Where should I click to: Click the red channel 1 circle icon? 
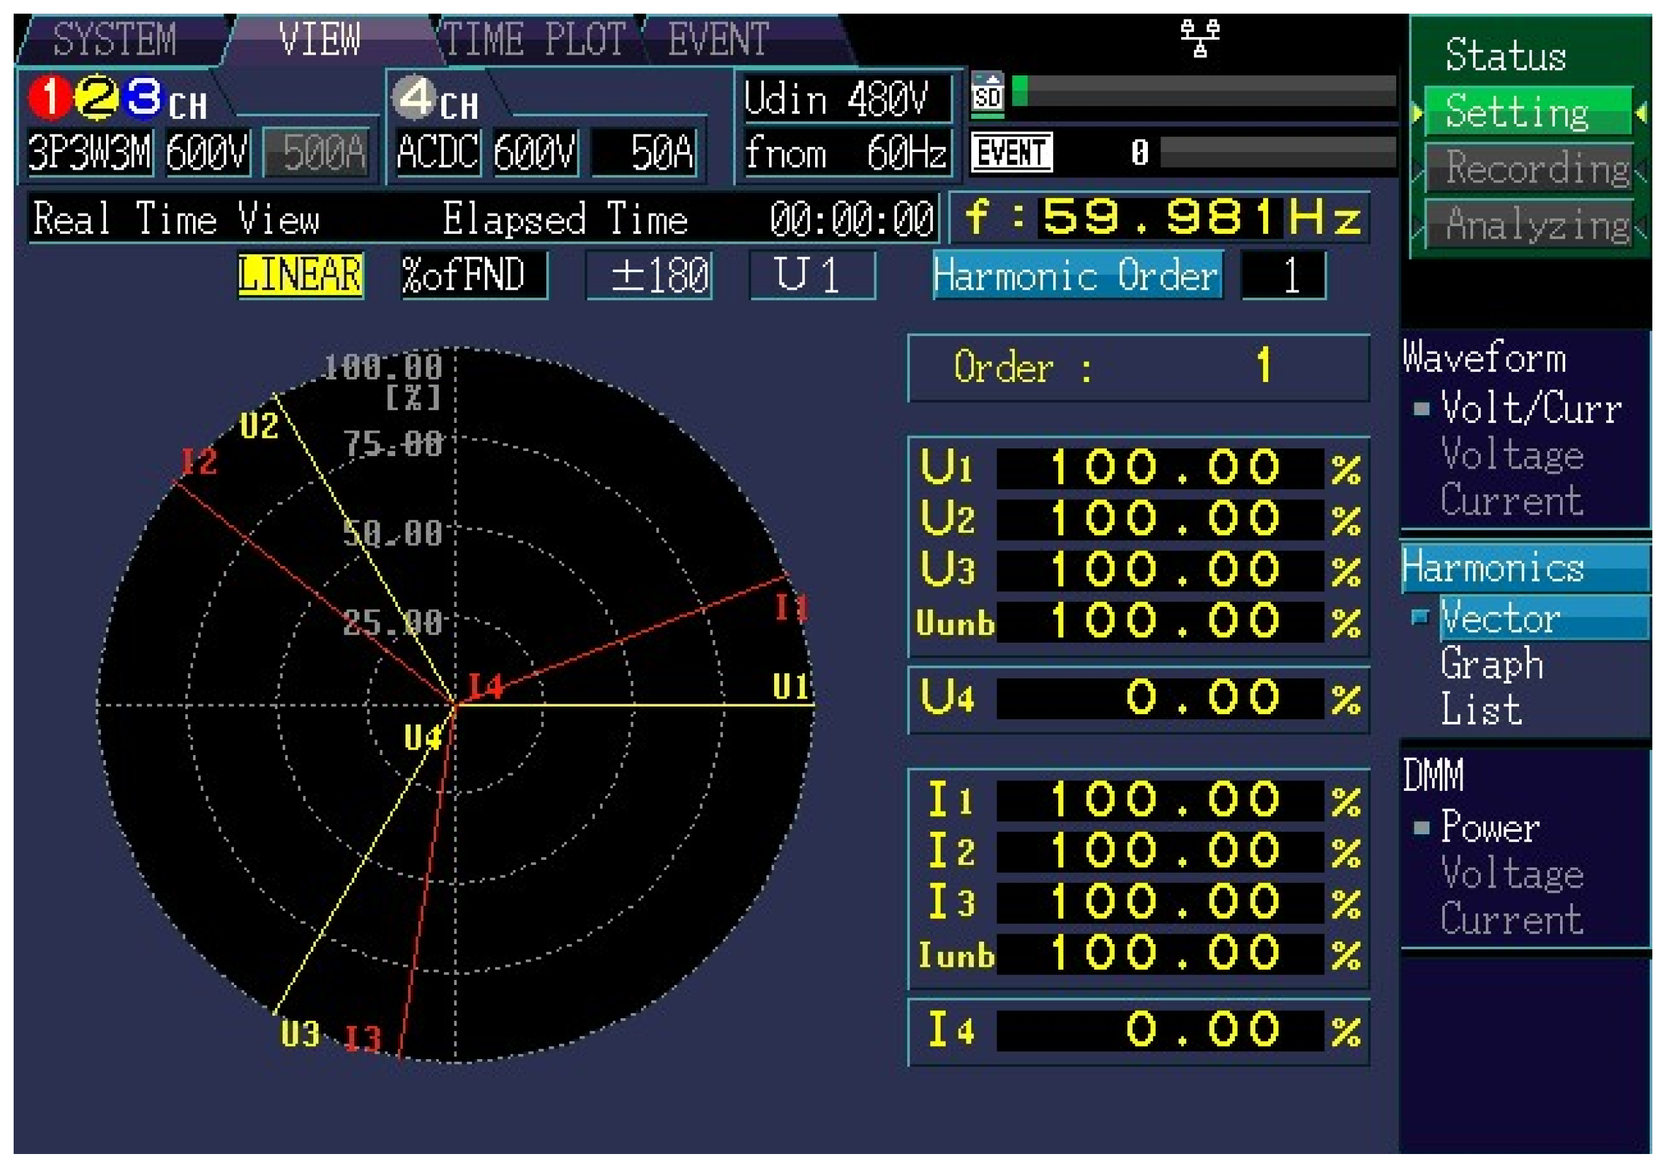pos(49,97)
